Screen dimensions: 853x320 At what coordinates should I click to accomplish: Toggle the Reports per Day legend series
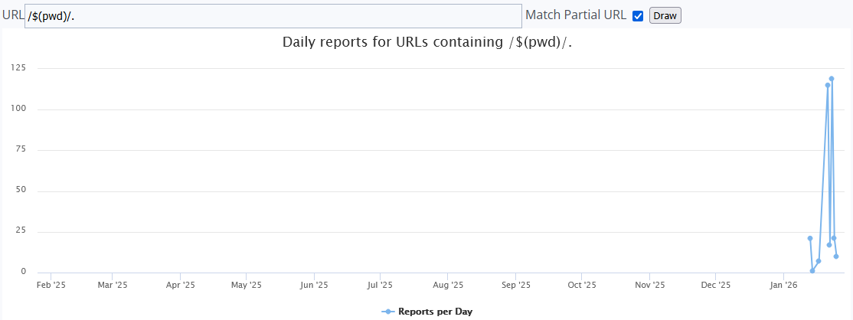435,312
